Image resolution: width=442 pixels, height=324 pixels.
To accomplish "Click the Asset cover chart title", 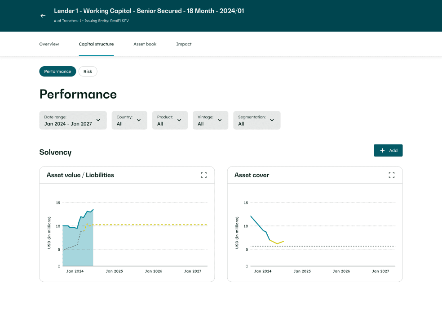I will [x=252, y=175].
